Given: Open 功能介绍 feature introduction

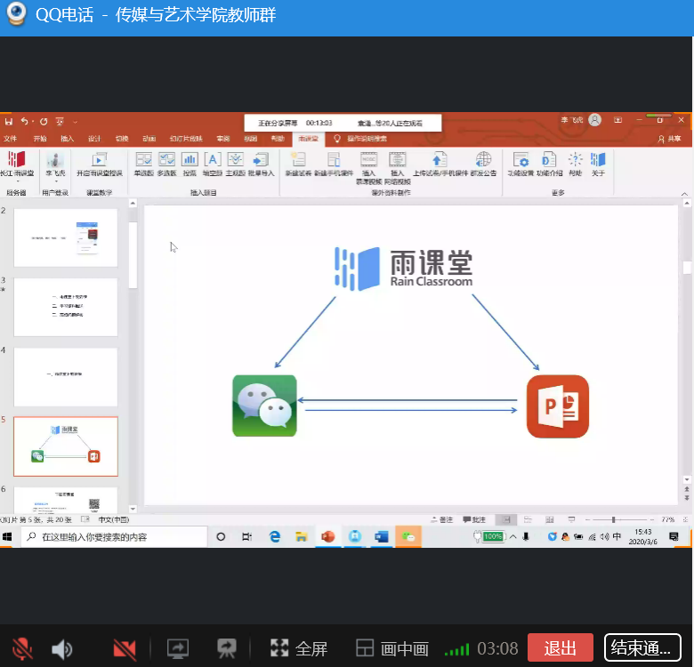Looking at the screenshot, I should pyautogui.click(x=549, y=165).
